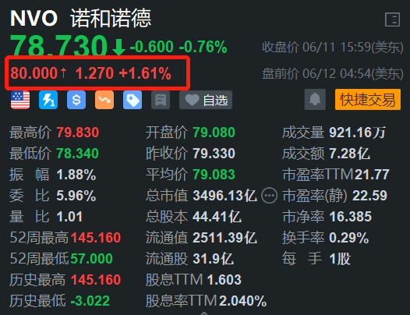Click the blue dollar sign icon

click(76, 100)
